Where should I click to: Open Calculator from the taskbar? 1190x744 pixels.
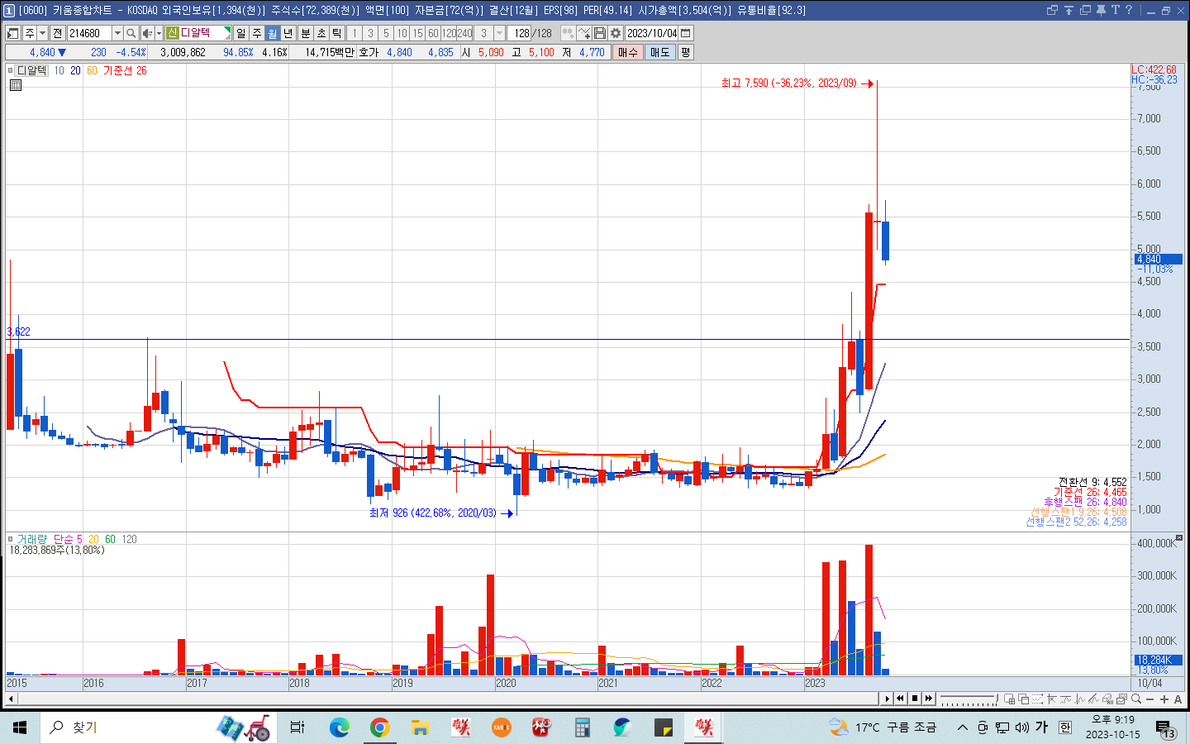582,727
